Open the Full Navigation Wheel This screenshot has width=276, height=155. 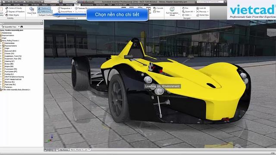tap(172, 11)
